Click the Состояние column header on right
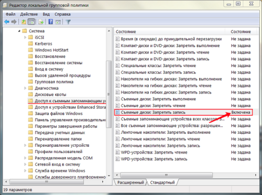The image size is (262, 195). (x=241, y=31)
